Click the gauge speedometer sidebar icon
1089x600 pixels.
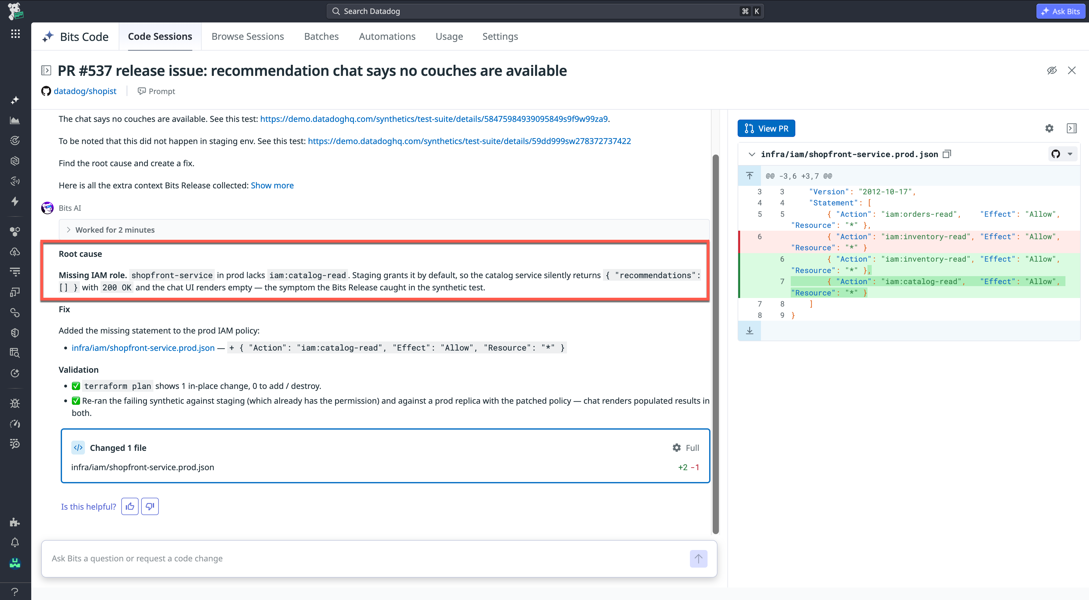click(x=15, y=424)
